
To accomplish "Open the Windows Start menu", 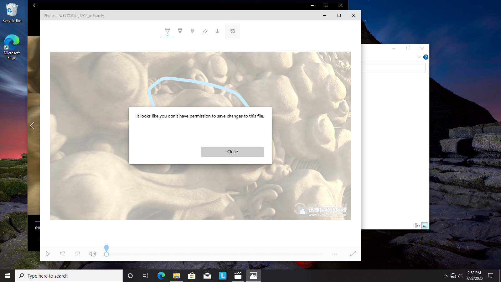I will (x=8, y=276).
